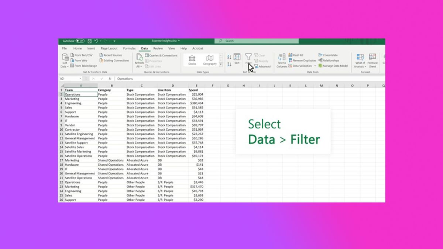Open the Sort dialog icon
This screenshot has height=249, width=443.
pos(237,57)
